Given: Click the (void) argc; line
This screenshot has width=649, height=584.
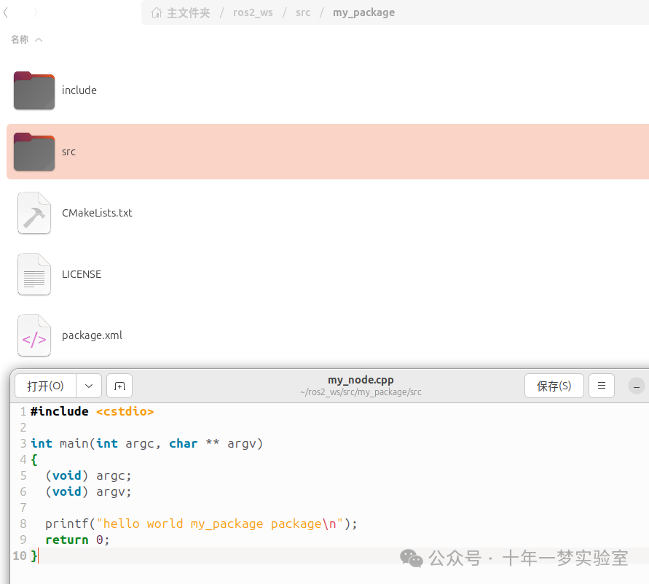Looking at the screenshot, I should [x=88, y=476].
